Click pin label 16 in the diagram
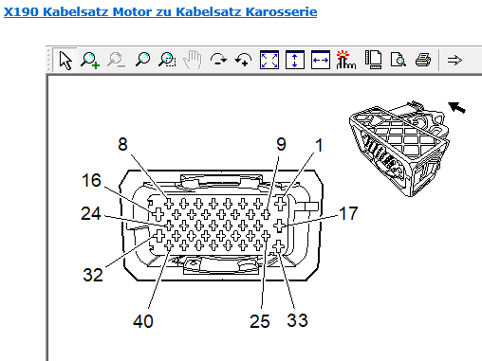Image resolution: width=482 pixels, height=361 pixels. (91, 180)
